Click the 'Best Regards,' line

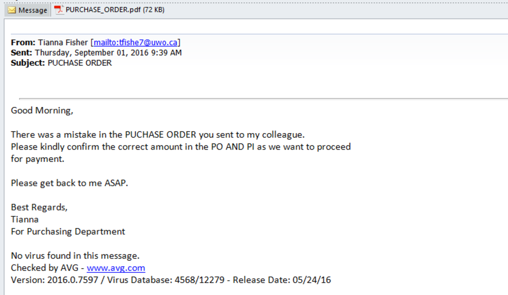click(39, 208)
